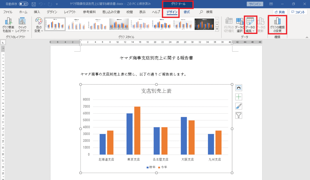Screen dimensions: 310x180
Task: Apply the sixth chart style thumbnail
Action: click(162, 24)
